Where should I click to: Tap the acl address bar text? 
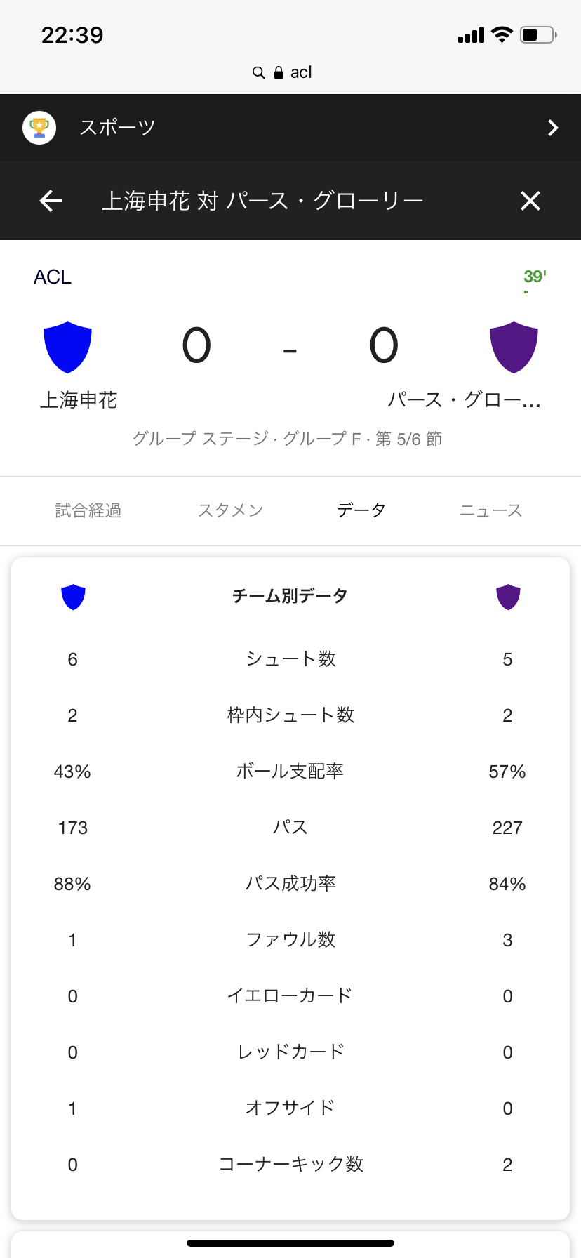pos(301,72)
